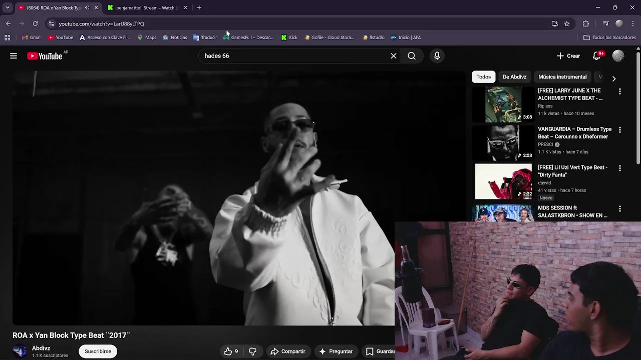Viewport: 641px width, 360px height.
Task: Mute audio on the ROA x Yan Block tab
Action: [x=87, y=7]
